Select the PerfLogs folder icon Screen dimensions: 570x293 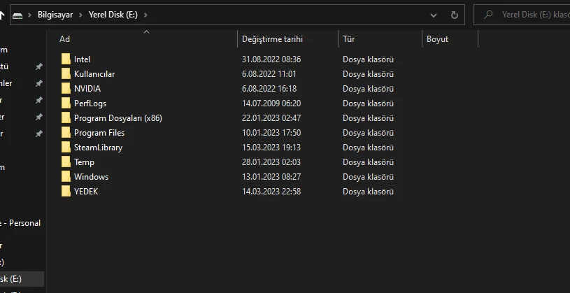(x=66, y=103)
